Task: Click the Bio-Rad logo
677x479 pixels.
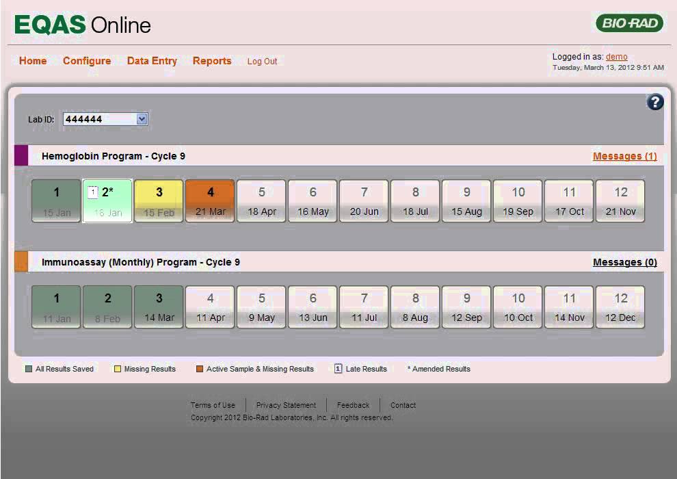Action: [x=630, y=23]
